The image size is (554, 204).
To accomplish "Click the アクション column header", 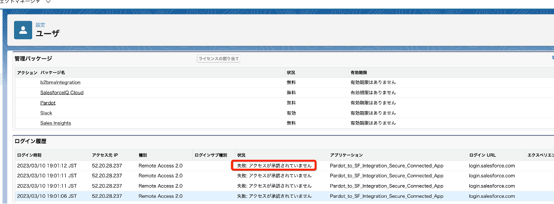I will tap(27, 72).
